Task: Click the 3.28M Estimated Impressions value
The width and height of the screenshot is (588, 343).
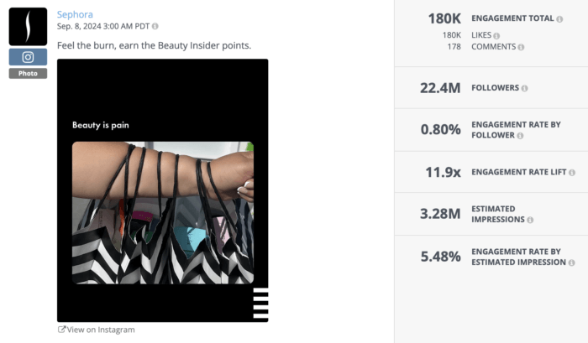Action: (440, 214)
